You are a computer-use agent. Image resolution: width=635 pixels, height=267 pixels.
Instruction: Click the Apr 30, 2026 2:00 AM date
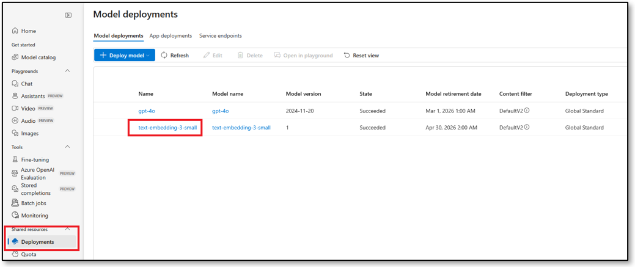tap(452, 127)
